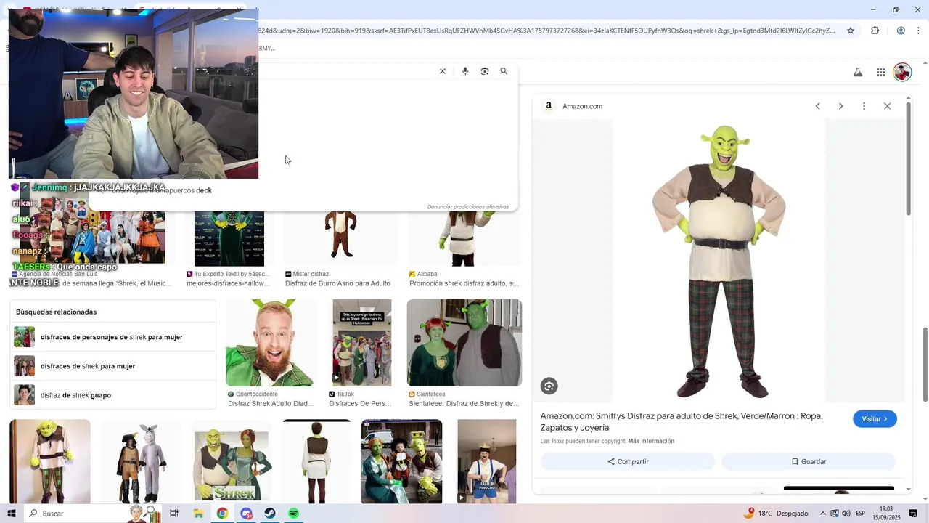Clear the Google search box
This screenshot has width=929, height=523.
coord(443,71)
